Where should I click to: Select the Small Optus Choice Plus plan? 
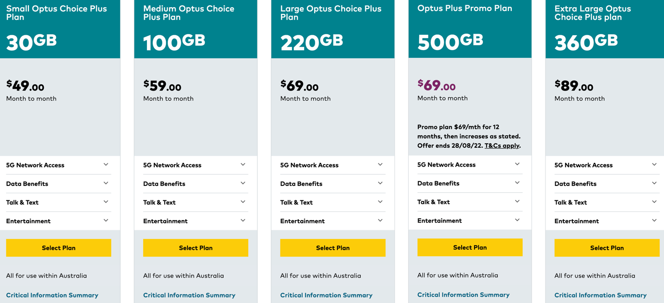coord(59,248)
